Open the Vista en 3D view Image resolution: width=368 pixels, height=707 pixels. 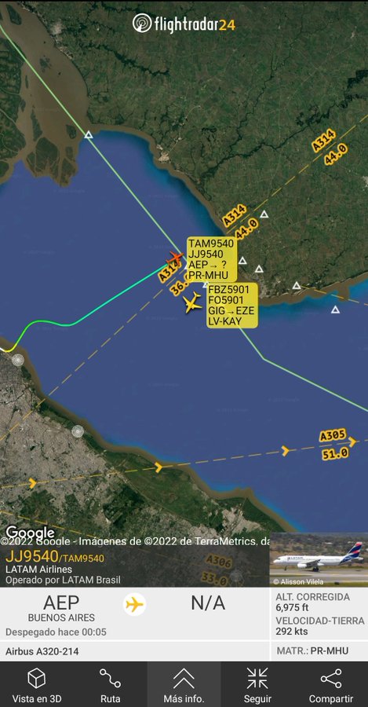point(36,684)
